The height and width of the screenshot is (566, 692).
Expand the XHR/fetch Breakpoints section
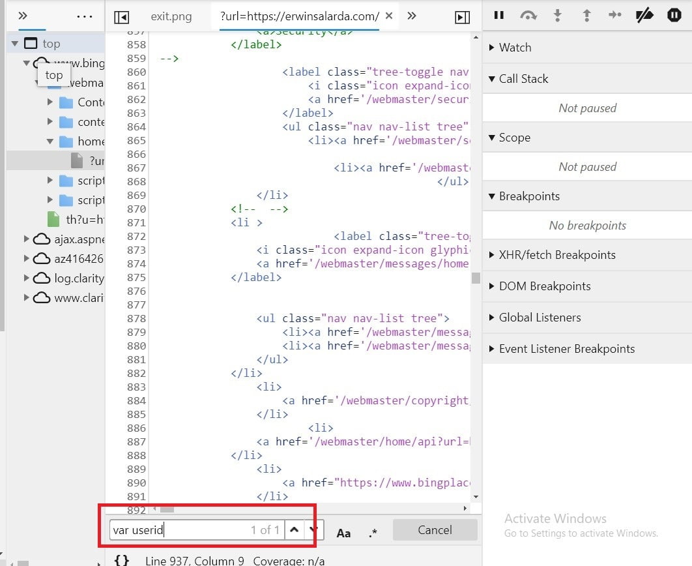(x=493, y=255)
